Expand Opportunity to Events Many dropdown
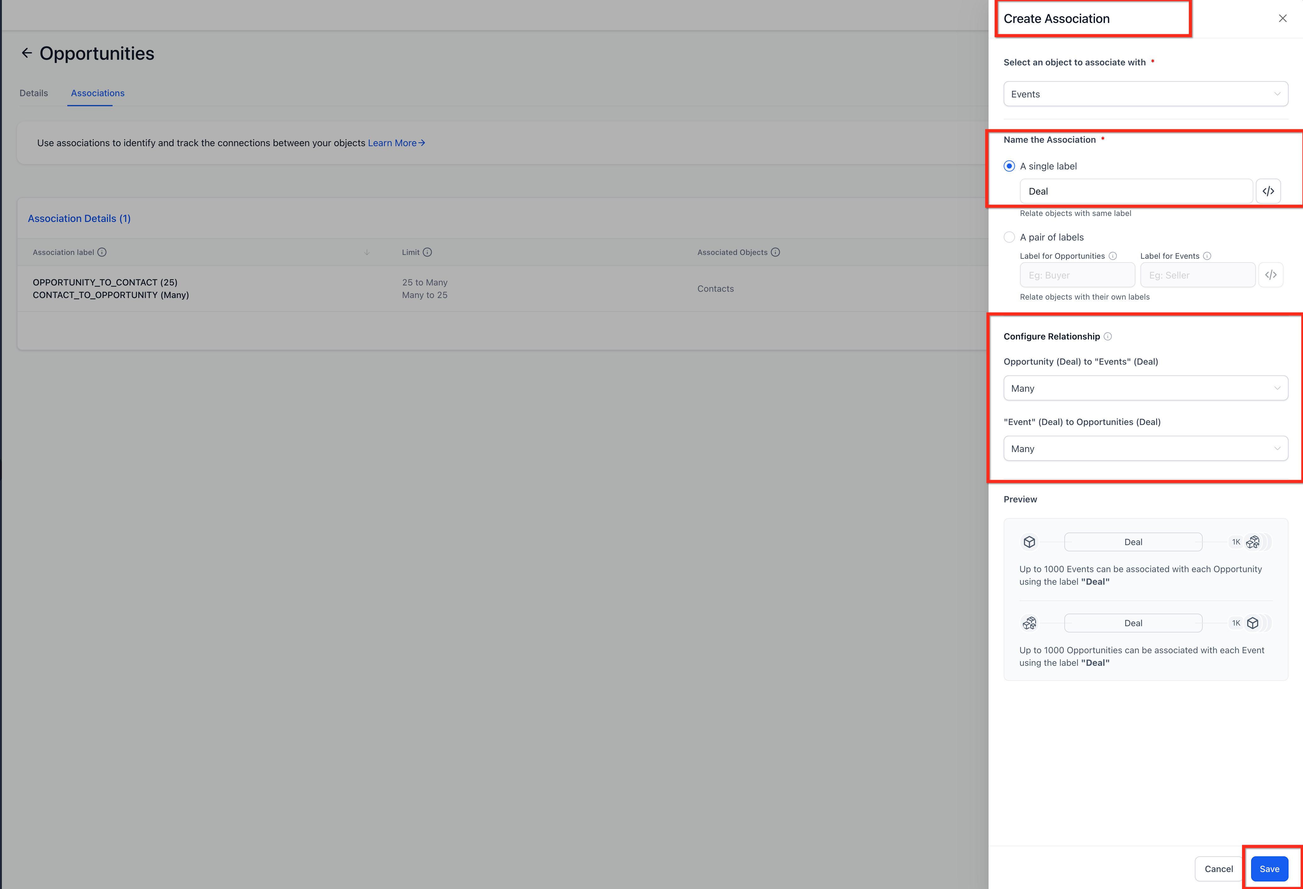This screenshot has height=889, width=1303. (x=1145, y=389)
